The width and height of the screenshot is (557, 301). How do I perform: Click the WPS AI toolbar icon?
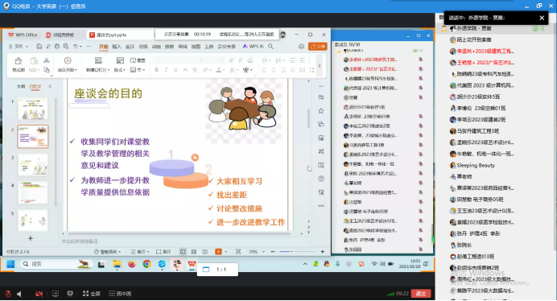pos(253,47)
